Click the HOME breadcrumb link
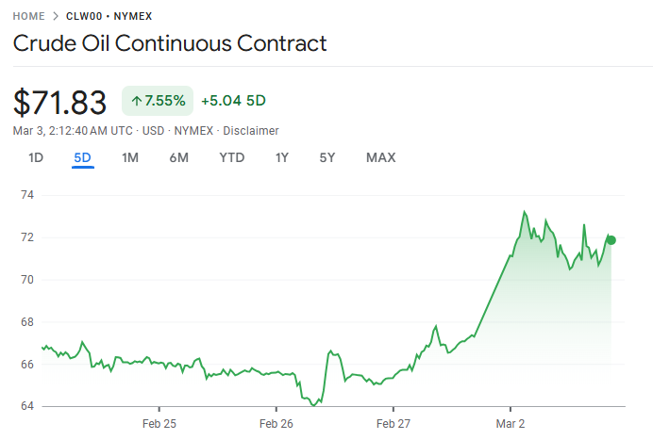The width and height of the screenshot is (653, 440). [x=30, y=16]
